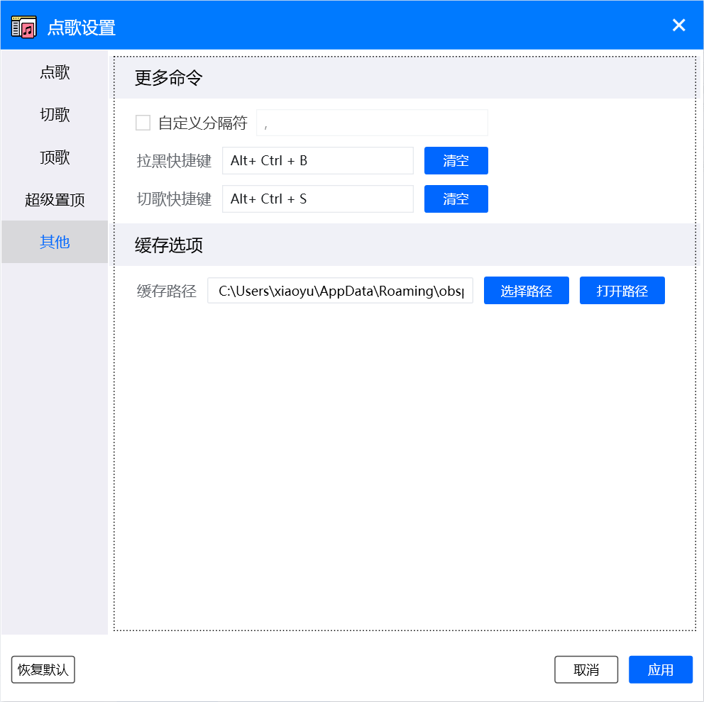Open the 顶歌 settings section
The width and height of the screenshot is (704, 702).
coord(55,157)
